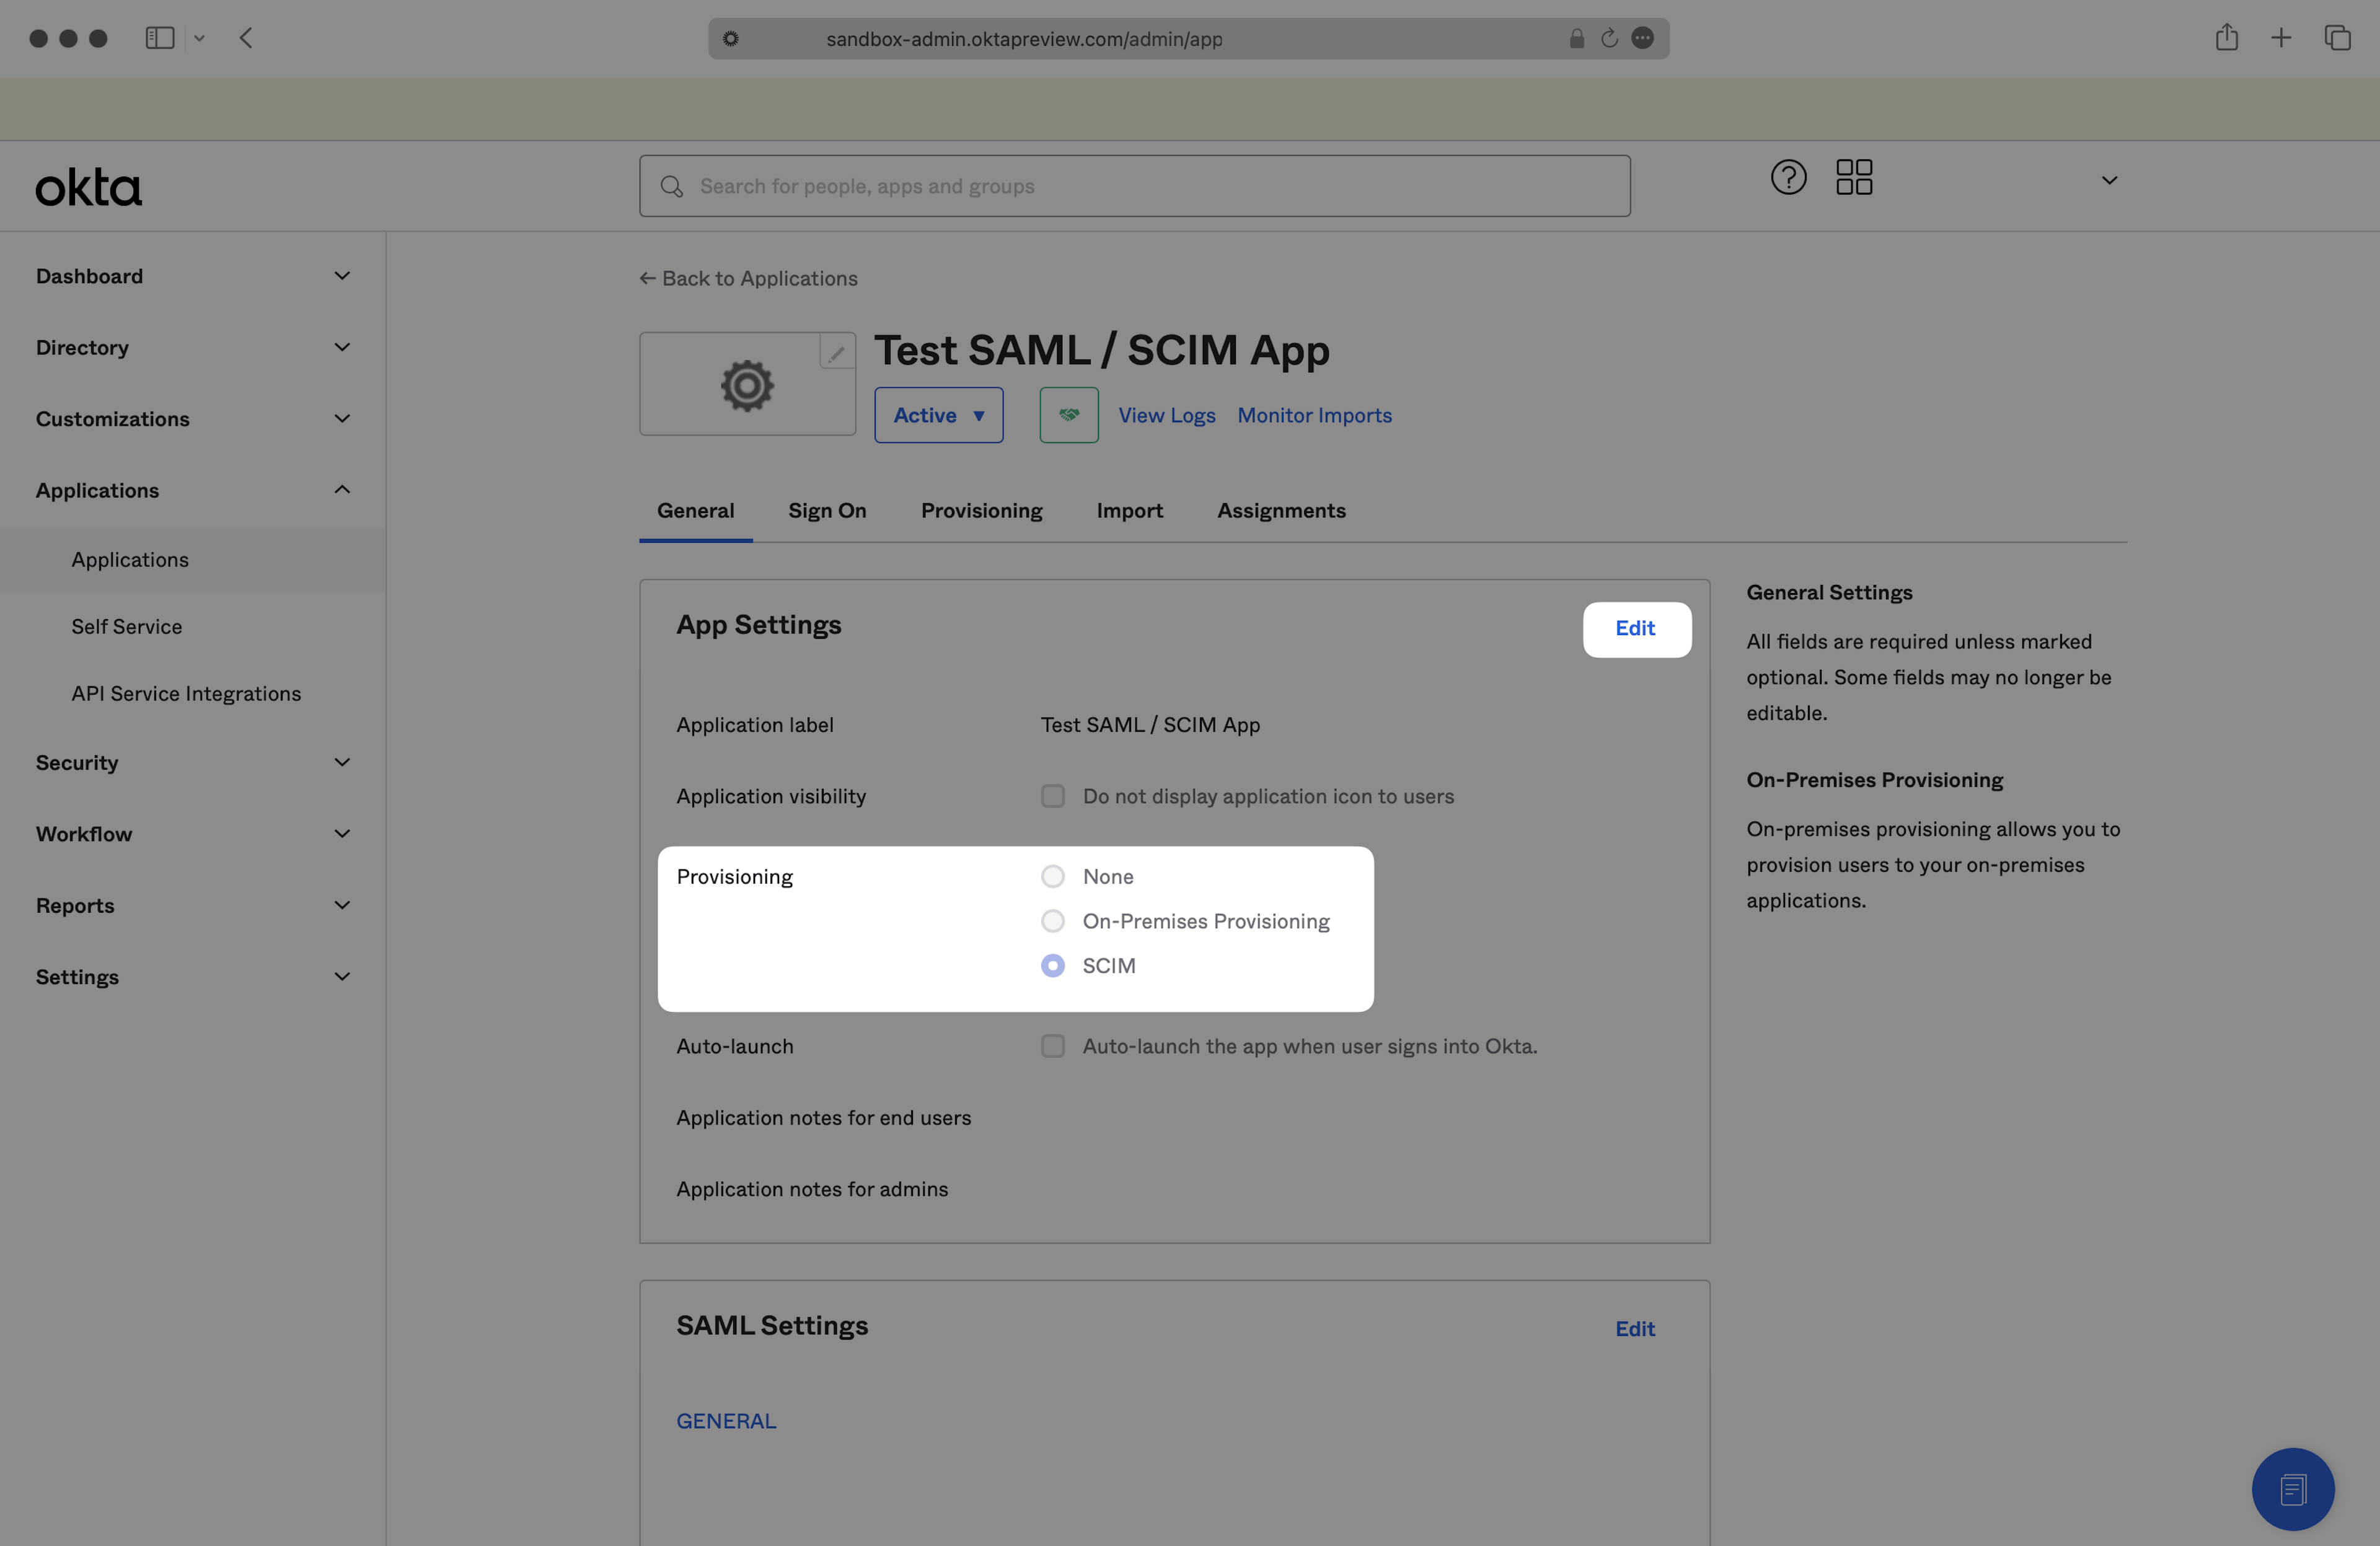Select On-Premises Provisioning radio option
Image resolution: width=2380 pixels, height=1546 pixels.
(1052, 921)
